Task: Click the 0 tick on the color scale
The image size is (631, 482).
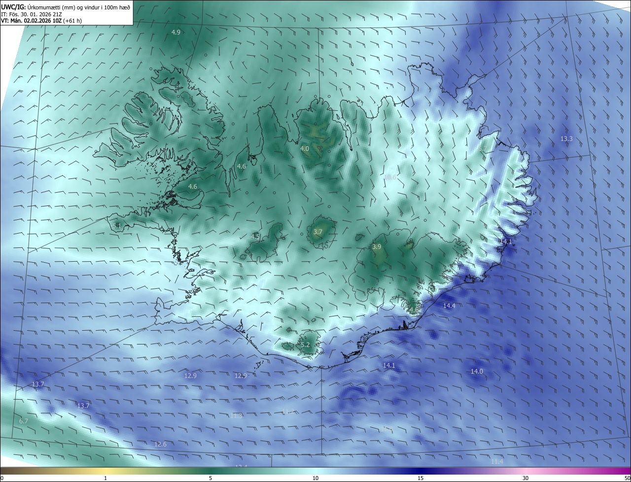Action: click(2, 478)
